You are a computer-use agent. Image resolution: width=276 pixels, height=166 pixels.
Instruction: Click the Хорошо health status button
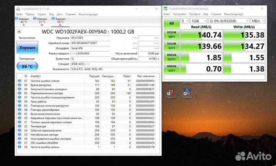click(27, 47)
